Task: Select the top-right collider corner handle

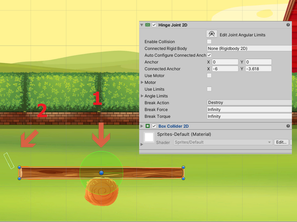Action: click(x=183, y=167)
